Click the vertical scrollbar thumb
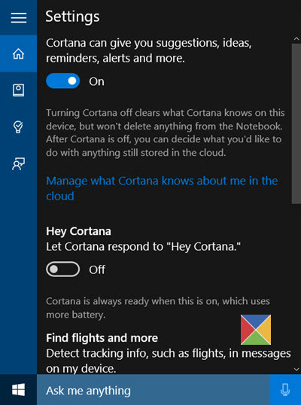The width and height of the screenshot is (301, 405). coord(296,124)
